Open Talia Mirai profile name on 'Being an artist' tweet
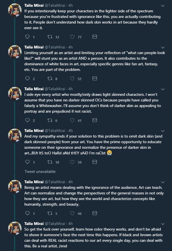Screen dimensions: 172x251 click(x=34, y=182)
